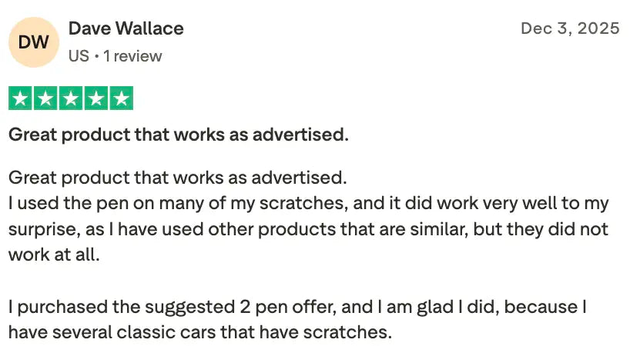This screenshot has height=346, width=630.
Task: Click the line starting "I used the pen"
Action: click(x=308, y=204)
